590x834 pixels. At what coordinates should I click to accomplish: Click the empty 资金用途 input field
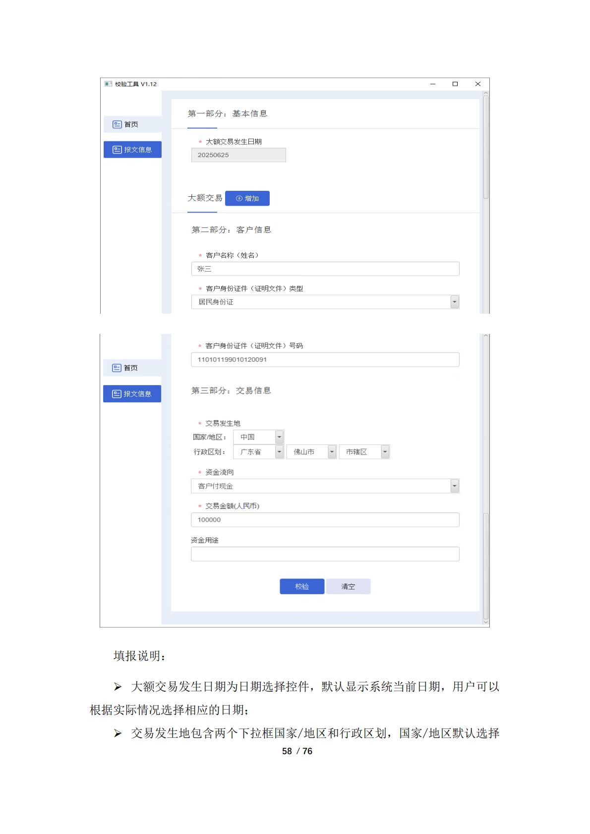325,554
